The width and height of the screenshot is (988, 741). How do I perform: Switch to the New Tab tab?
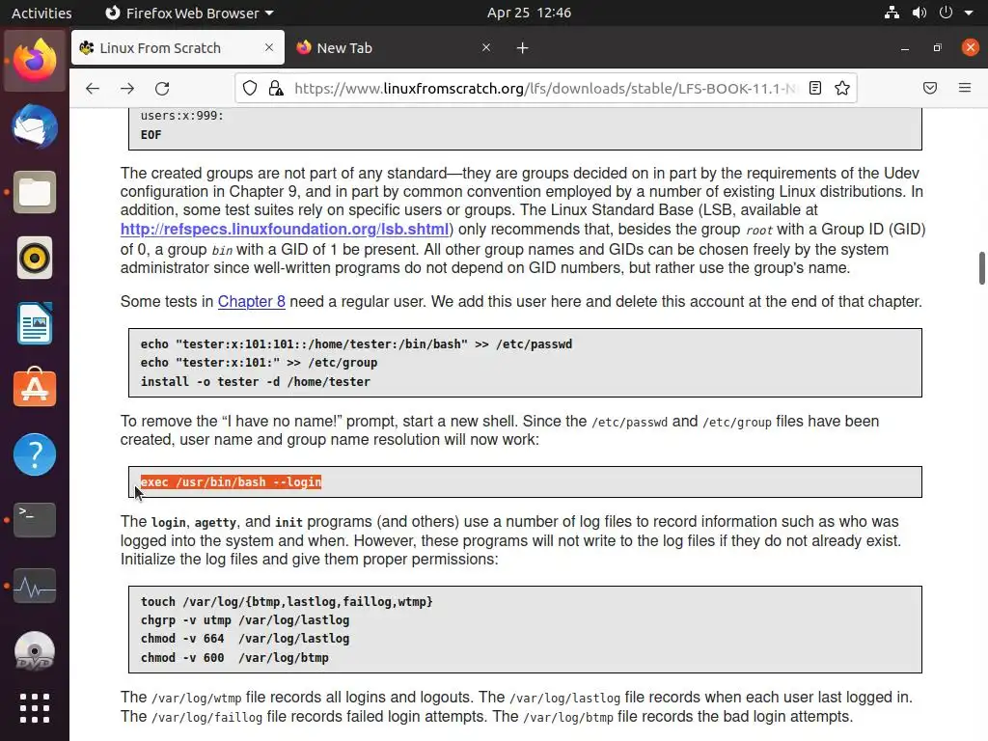tap(396, 48)
